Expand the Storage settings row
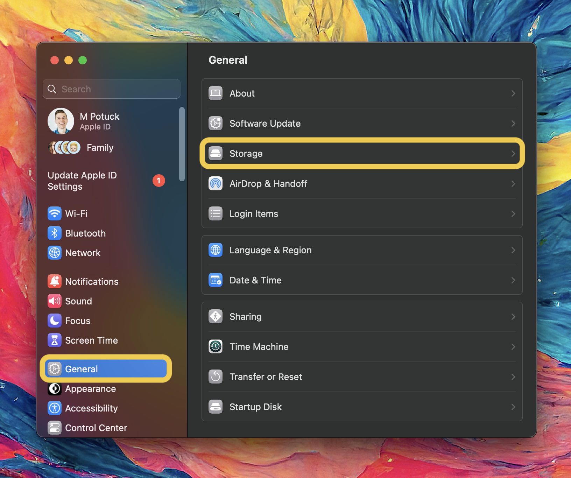This screenshot has height=478, width=571. point(362,154)
